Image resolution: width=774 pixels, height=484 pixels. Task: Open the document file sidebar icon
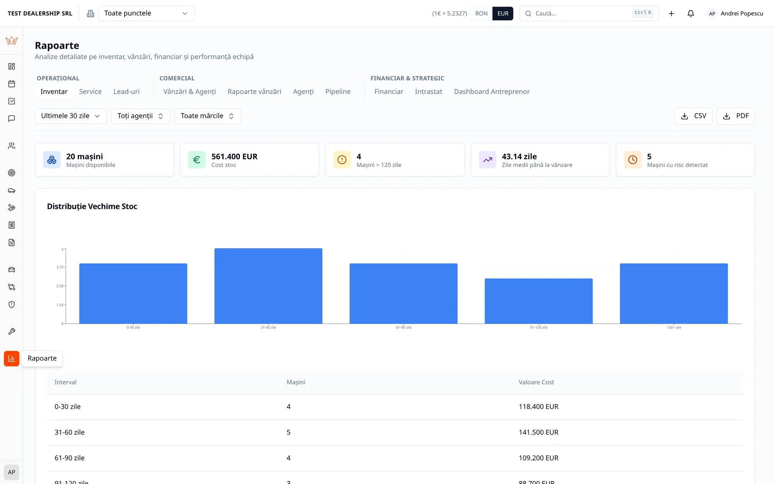pos(12,242)
